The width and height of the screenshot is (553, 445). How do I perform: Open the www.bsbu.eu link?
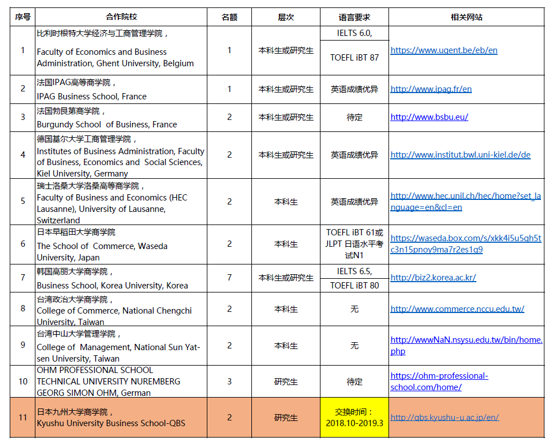point(429,117)
